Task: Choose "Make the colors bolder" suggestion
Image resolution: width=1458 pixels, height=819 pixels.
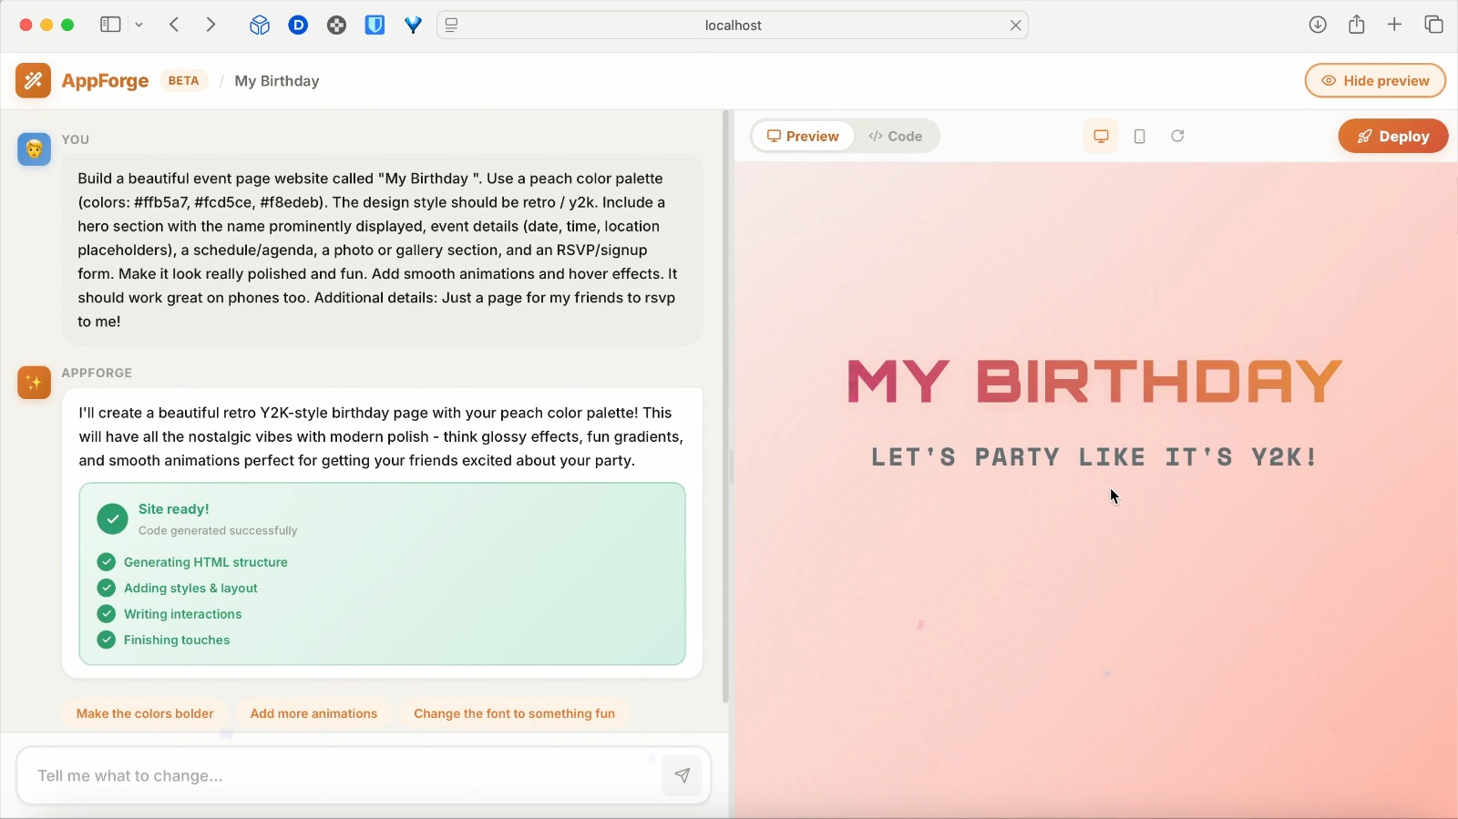Action: pos(145,713)
